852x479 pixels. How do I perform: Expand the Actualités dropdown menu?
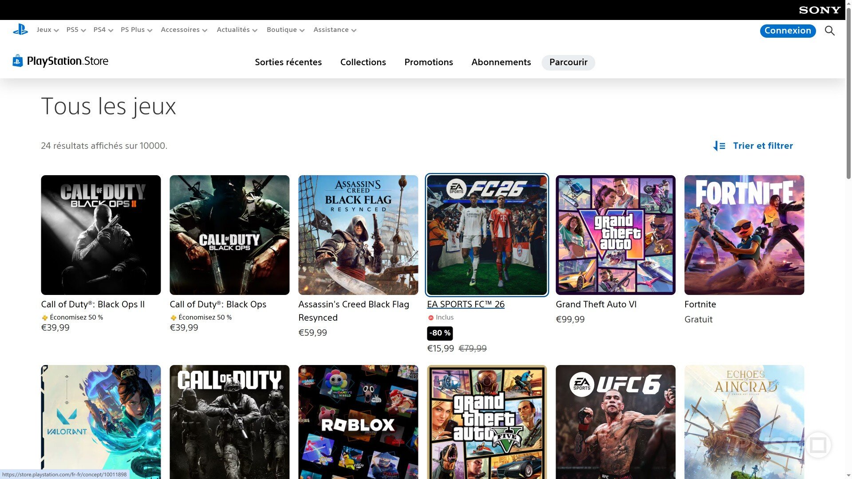pyautogui.click(x=237, y=30)
